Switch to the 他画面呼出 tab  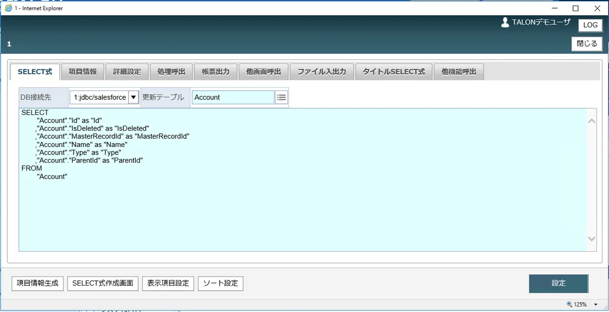(263, 72)
